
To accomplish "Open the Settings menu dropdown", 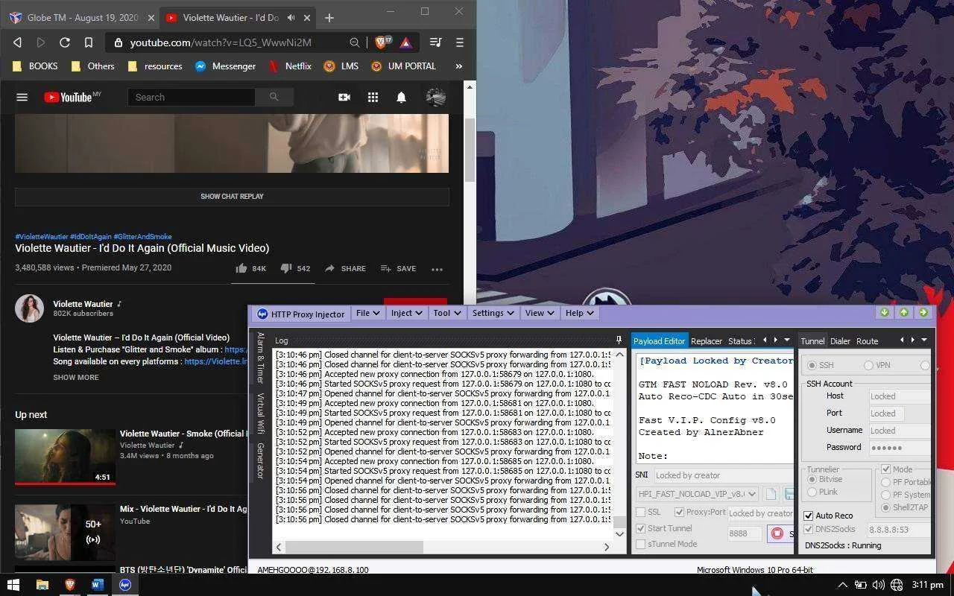I will click(493, 313).
